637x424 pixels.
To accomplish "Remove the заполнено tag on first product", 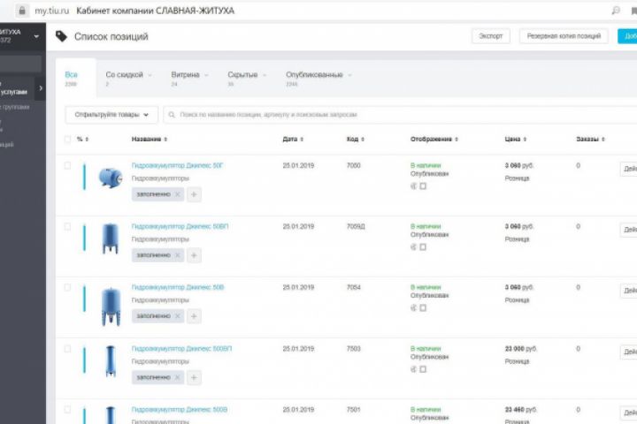I will point(178,194).
